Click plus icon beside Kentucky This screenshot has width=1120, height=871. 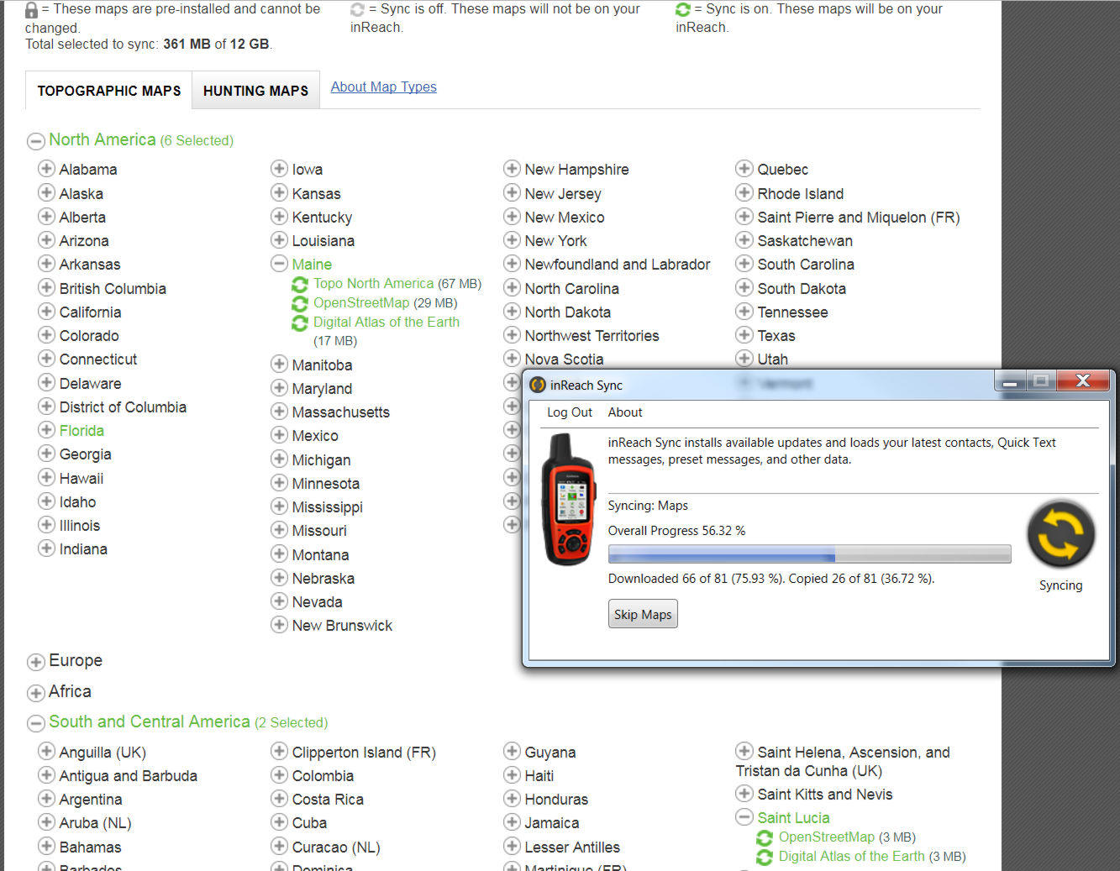(279, 216)
